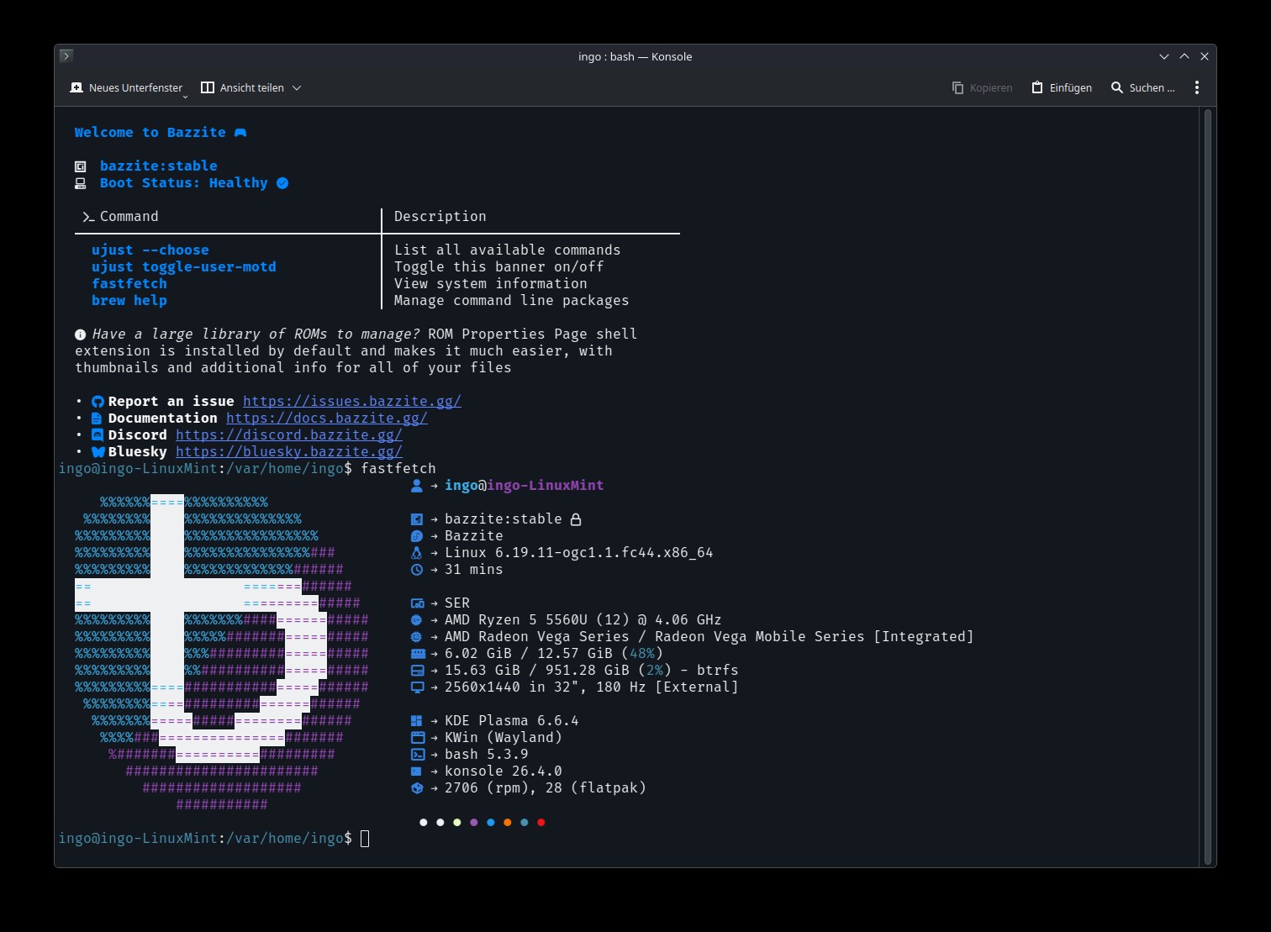This screenshot has width=1271, height=932.
Task: Click the blue check badge after Healthy
Action: pyautogui.click(x=282, y=183)
